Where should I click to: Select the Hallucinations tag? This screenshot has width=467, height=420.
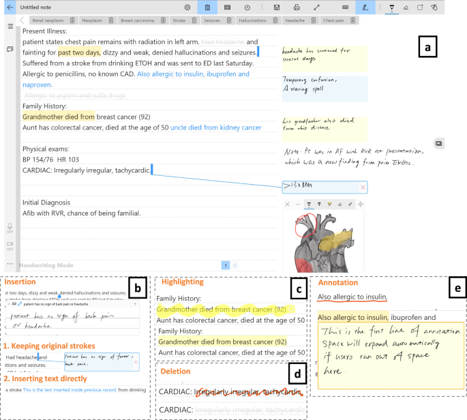(252, 21)
